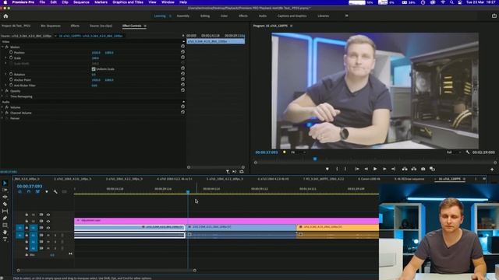Step back one frame in Program monitor
The image size is (499, 280).
[366, 169]
